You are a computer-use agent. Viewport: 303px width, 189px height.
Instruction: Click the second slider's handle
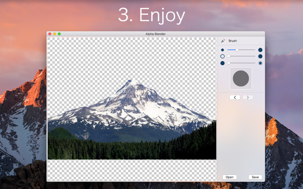pyautogui.click(x=229, y=56)
